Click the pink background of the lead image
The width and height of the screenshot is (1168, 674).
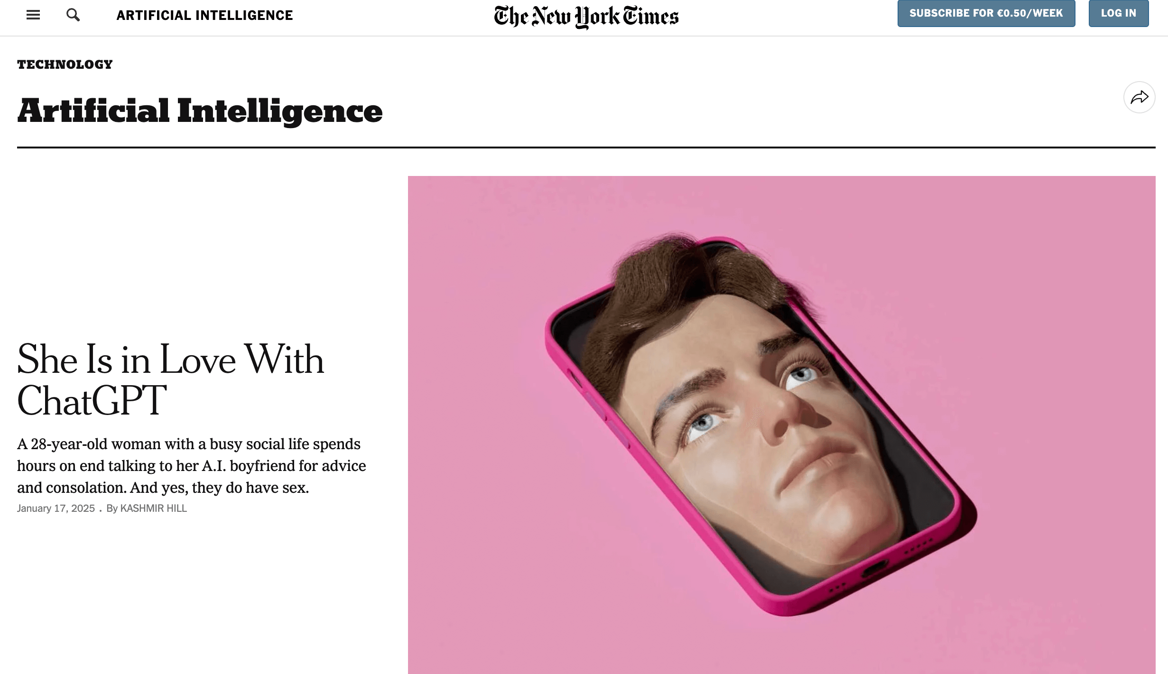pos(474,545)
